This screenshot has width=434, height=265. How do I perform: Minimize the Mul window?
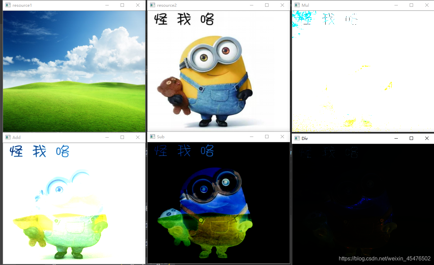(x=396, y=5)
